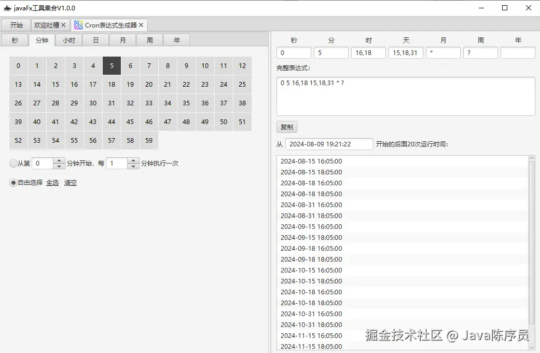Image resolution: width=540 pixels, height=353 pixels.
Task: Toggle minute 0 in the grid
Action: click(x=18, y=65)
